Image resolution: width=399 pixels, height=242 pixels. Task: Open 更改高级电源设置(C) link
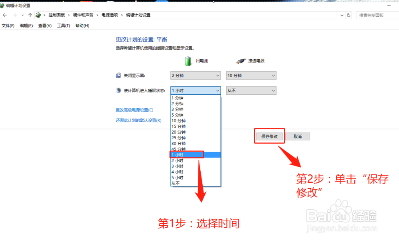[135, 110]
